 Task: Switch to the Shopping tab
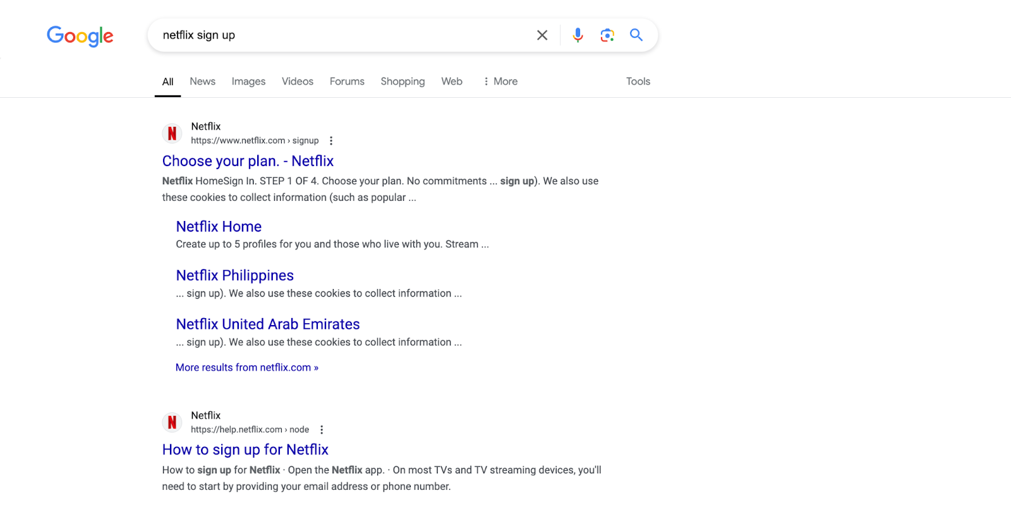point(403,81)
